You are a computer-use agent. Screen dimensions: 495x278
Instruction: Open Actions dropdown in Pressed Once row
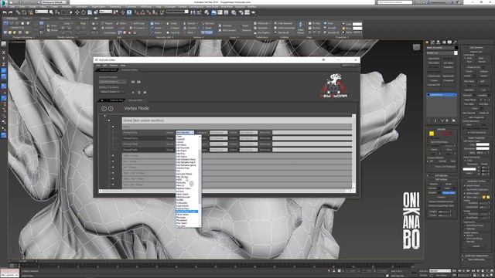(x=248, y=132)
